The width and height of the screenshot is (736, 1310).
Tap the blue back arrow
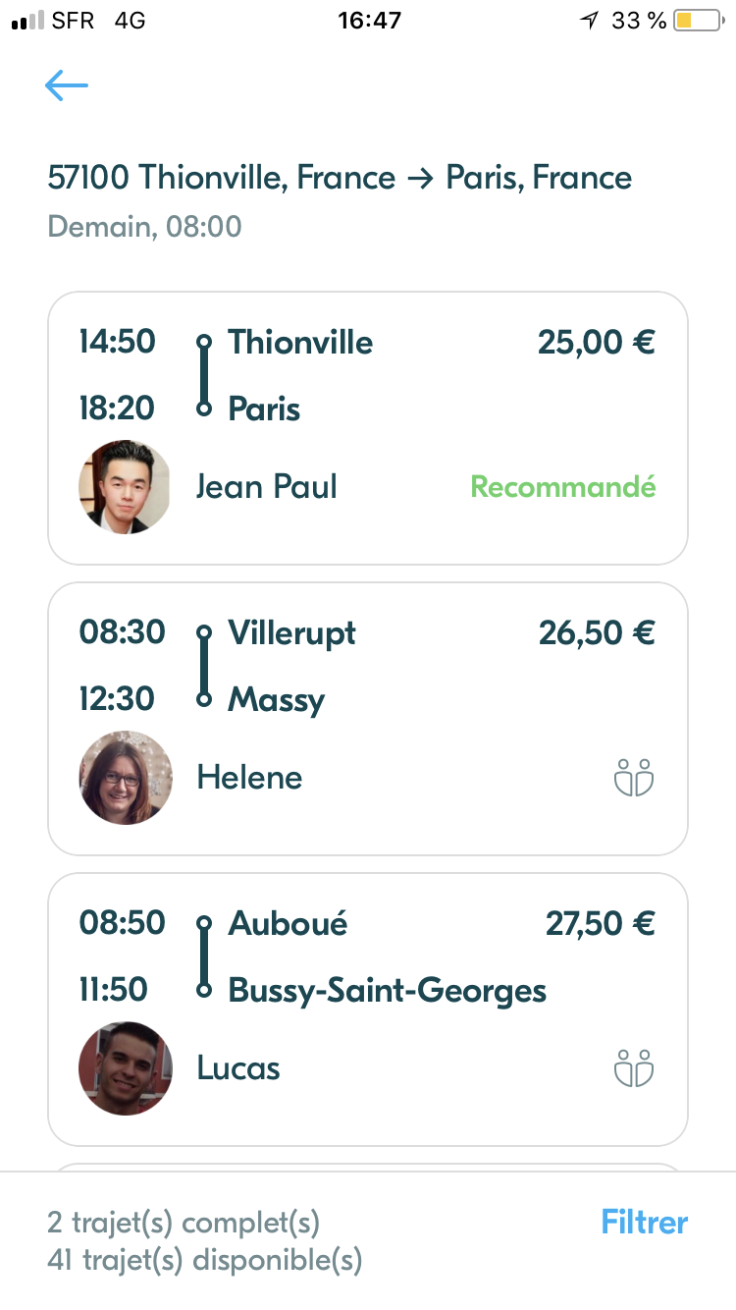67,86
